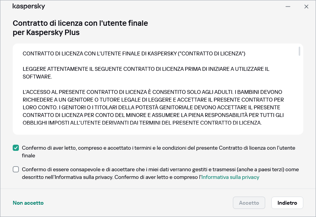Viewport: 316px width, 217px height.
Task: Click the scrollbar track below the thumb
Action: pos(299,96)
